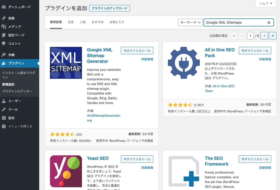Open 詳細情報 for Google XML Sitemap Generator
Image resolution: width=280 pixels, height=190 pixels.
click(147, 59)
